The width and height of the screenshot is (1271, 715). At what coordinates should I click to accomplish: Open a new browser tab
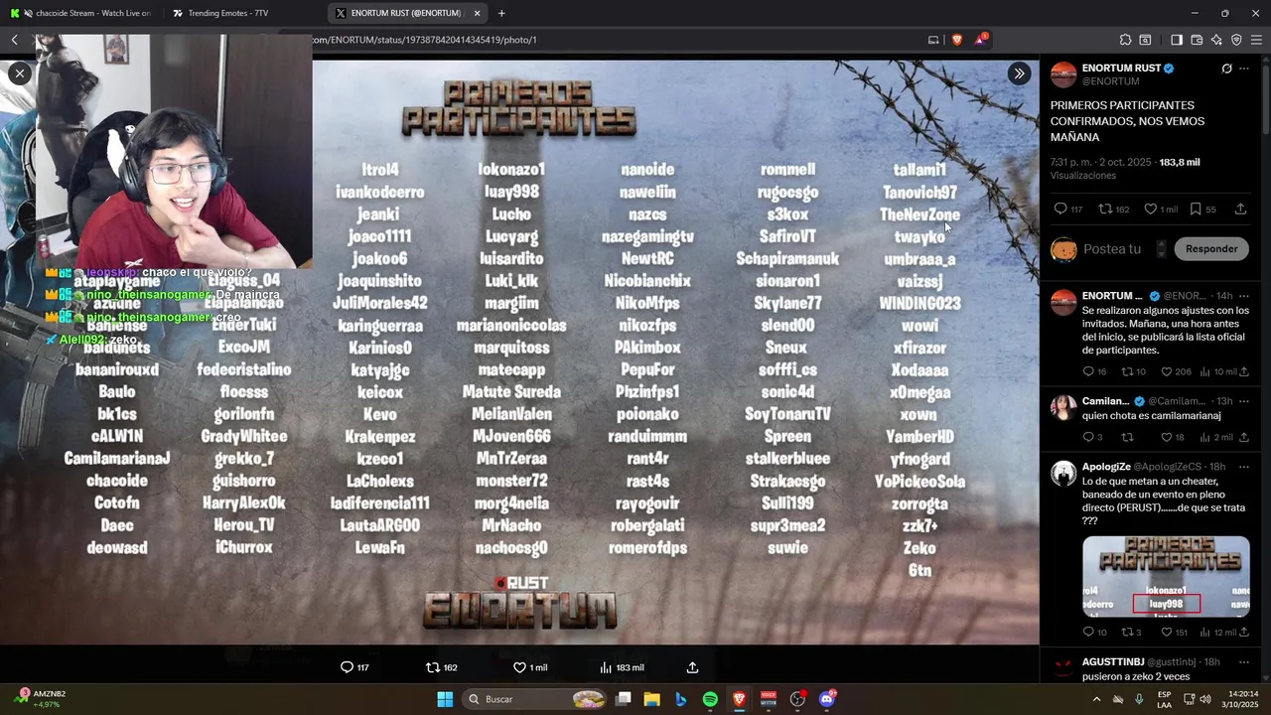click(501, 13)
